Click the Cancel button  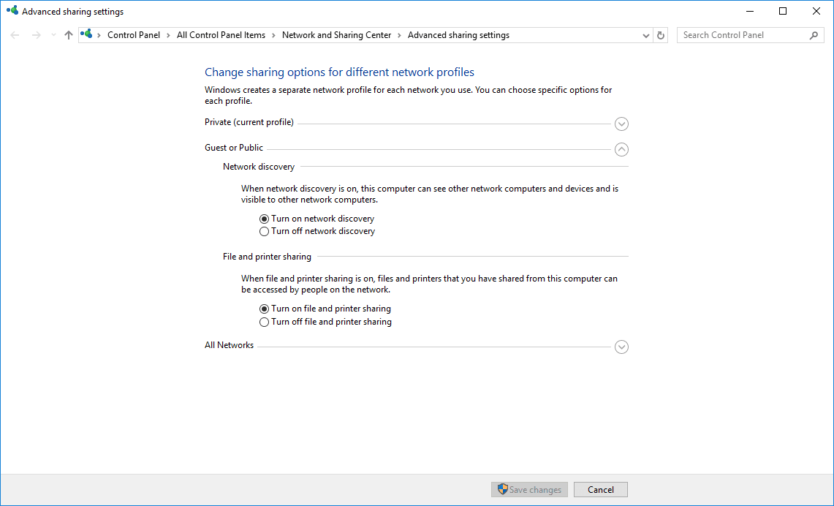[600, 490]
